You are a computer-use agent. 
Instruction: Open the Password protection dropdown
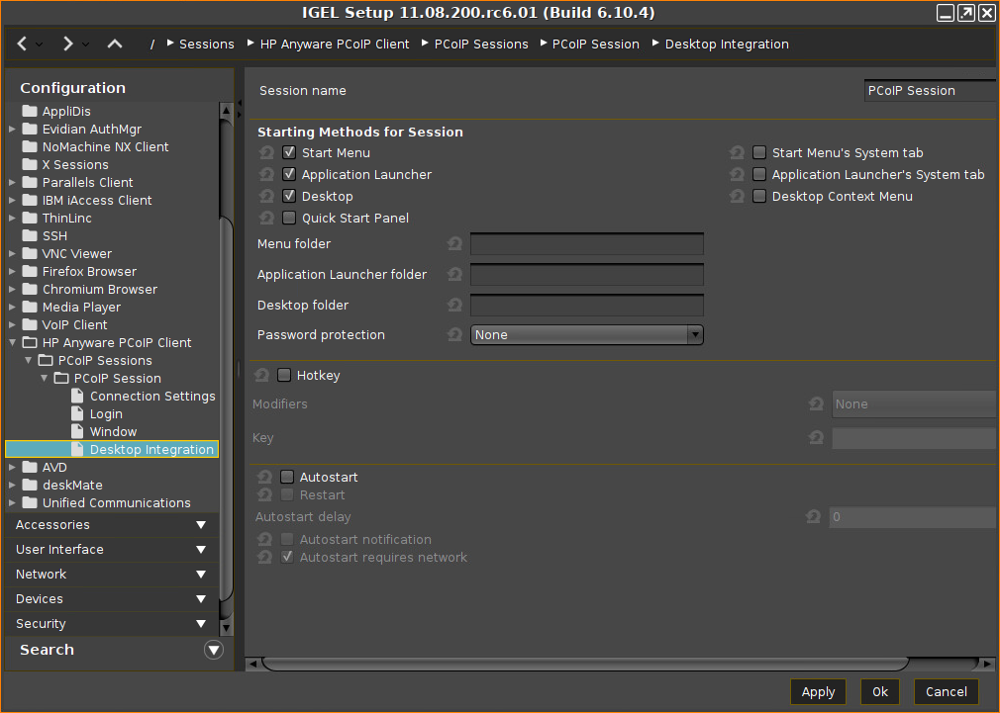[x=586, y=335]
